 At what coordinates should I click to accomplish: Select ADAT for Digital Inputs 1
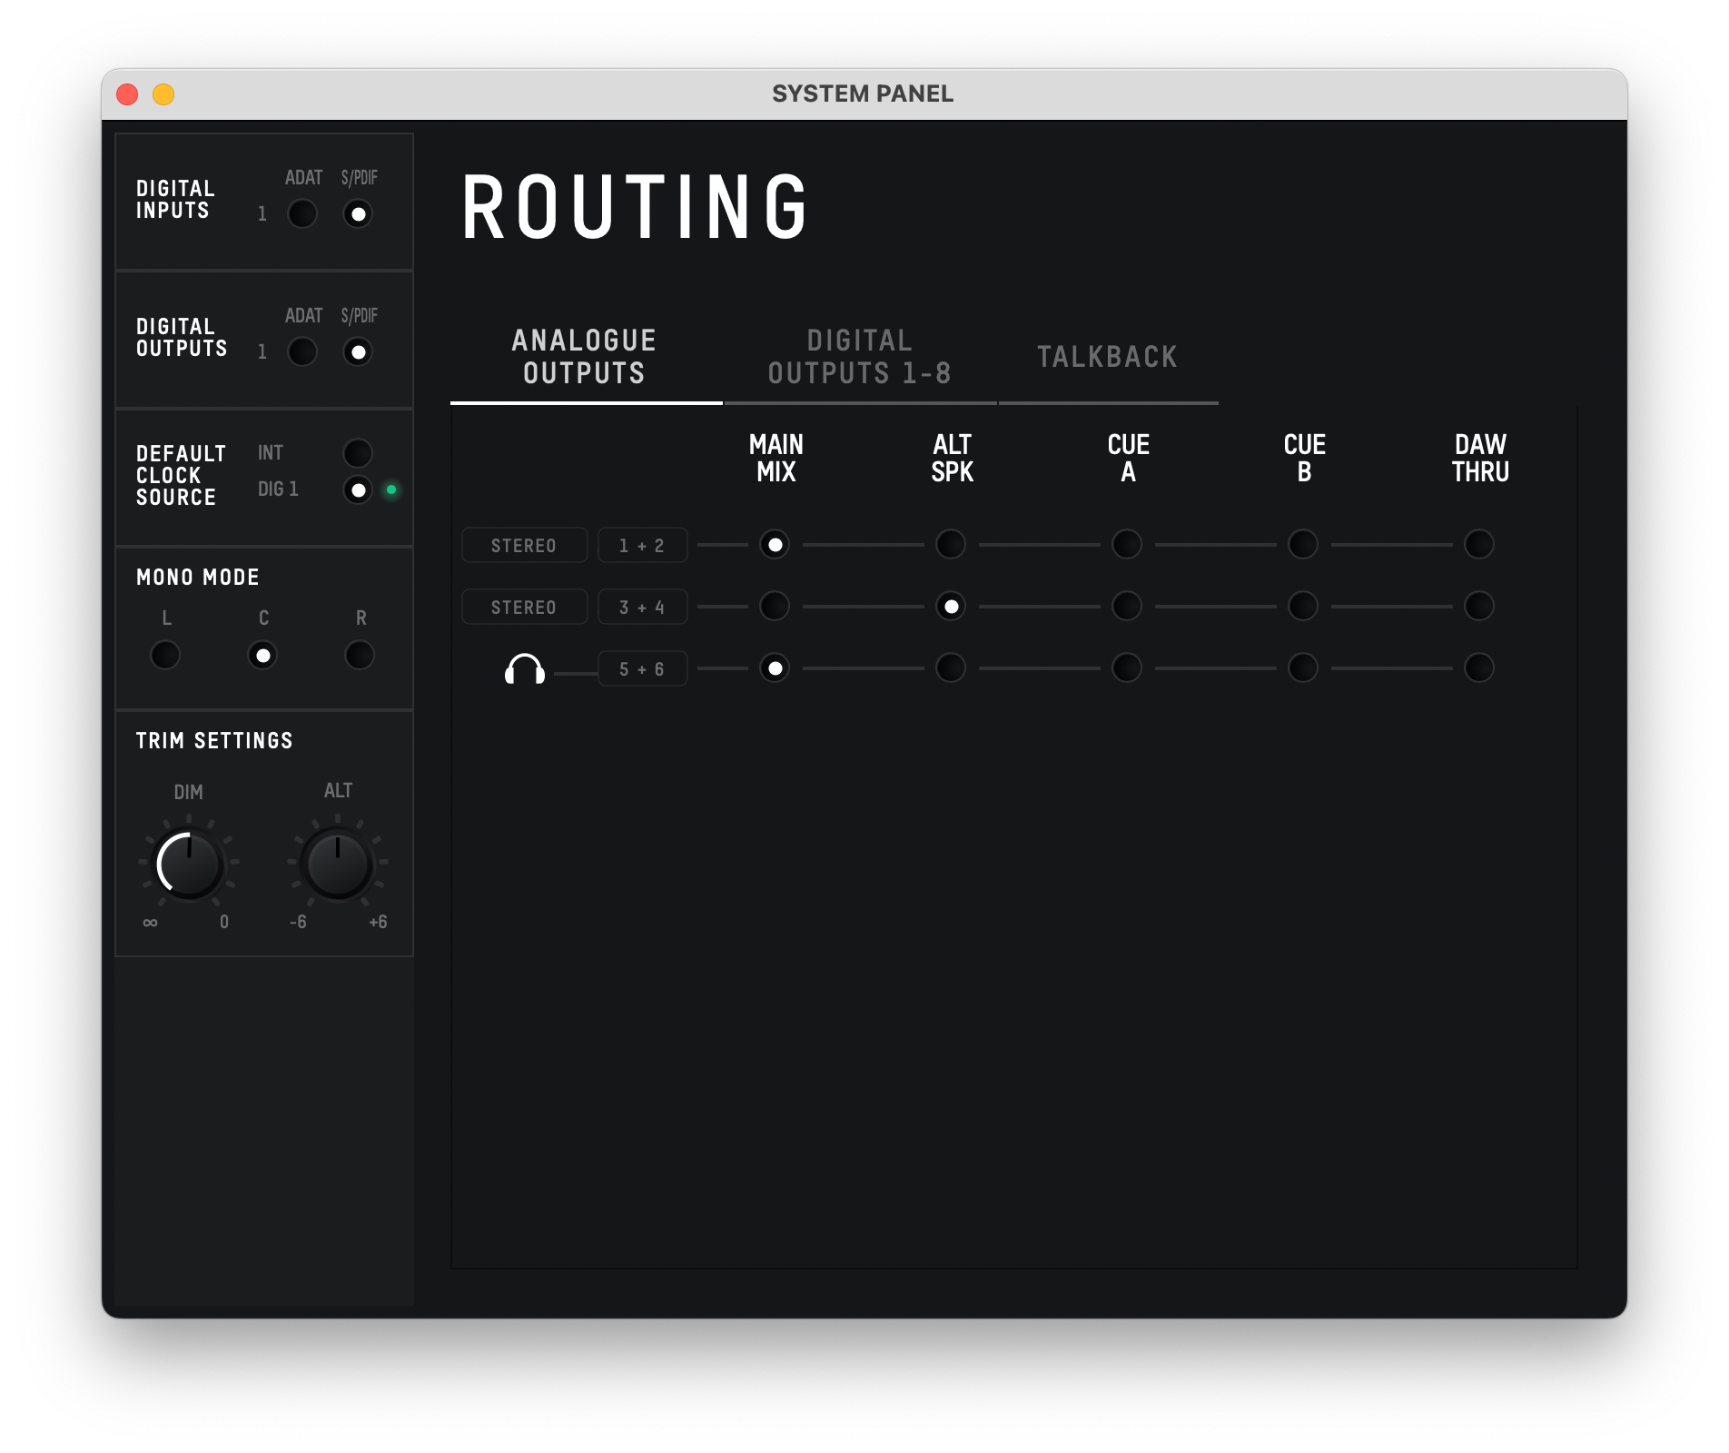tap(302, 214)
